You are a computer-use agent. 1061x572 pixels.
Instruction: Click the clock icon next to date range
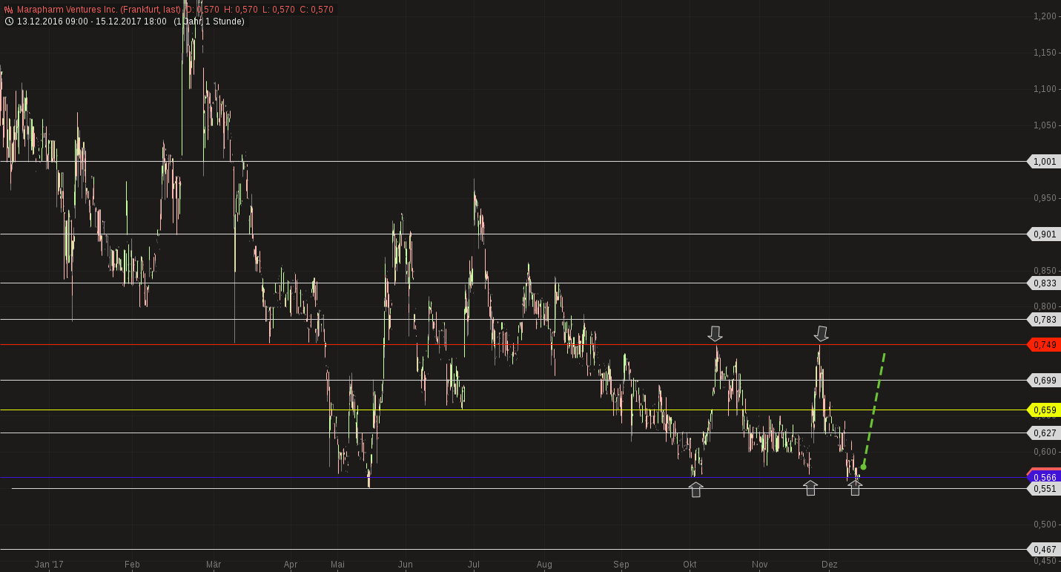pyautogui.click(x=9, y=22)
